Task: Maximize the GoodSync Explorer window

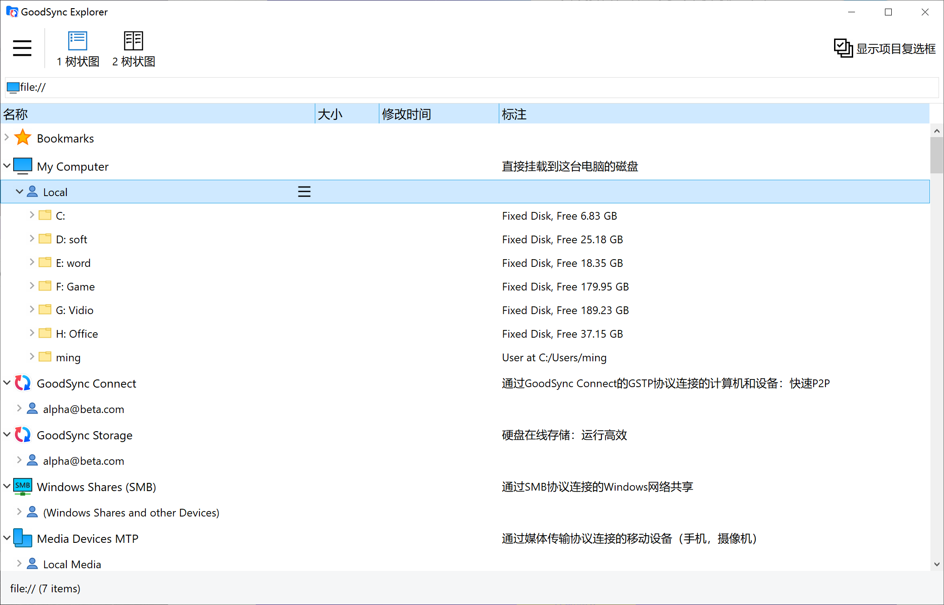Action: pyautogui.click(x=889, y=12)
